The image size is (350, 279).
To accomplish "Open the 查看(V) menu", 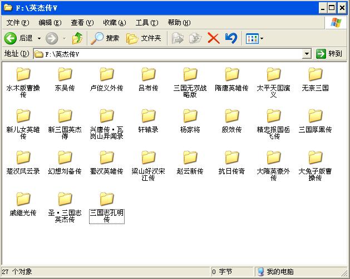I will 82,23.
